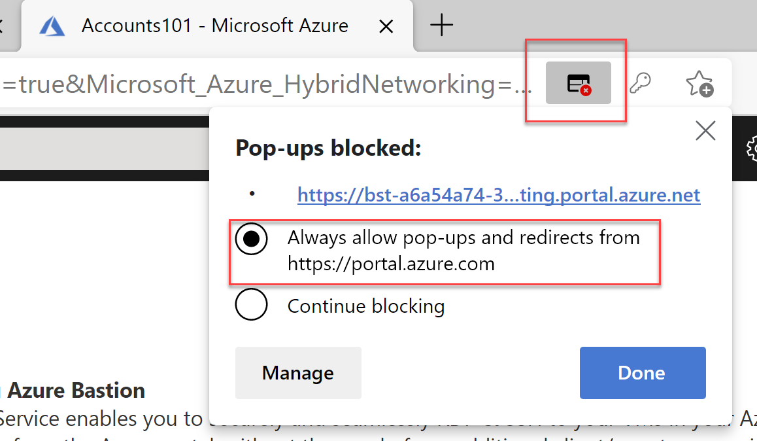Select the Continue blocking option
This screenshot has width=757, height=441.
coord(251,304)
